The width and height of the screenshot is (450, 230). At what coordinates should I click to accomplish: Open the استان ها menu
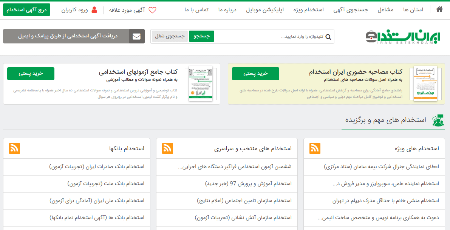[x=413, y=10]
